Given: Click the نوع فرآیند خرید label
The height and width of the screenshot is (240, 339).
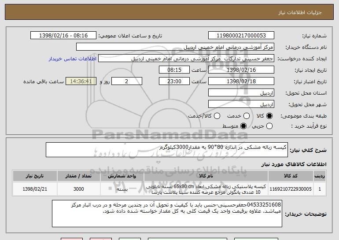Looking at the screenshot, I should (x=309, y=126).
